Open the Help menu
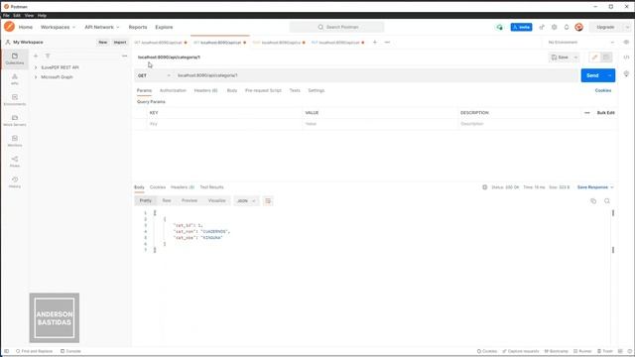Image resolution: width=635 pixels, height=357 pixels. (42, 16)
